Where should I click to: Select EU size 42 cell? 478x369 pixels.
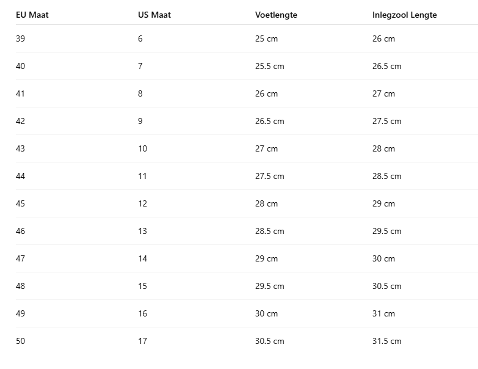coord(20,121)
